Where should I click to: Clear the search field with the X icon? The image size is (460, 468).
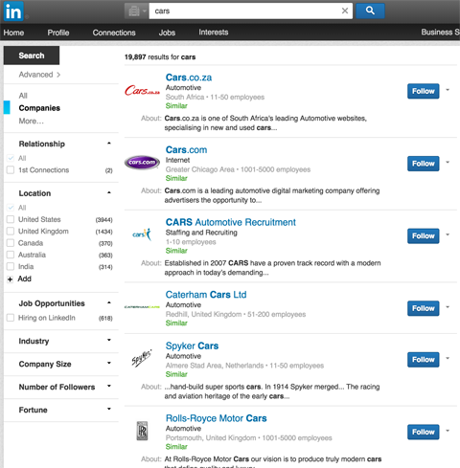(x=345, y=11)
